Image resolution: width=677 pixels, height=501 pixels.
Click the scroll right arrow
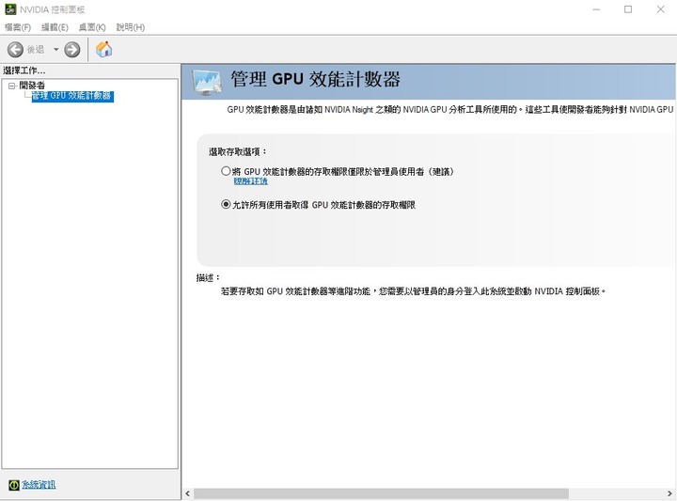(669, 493)
